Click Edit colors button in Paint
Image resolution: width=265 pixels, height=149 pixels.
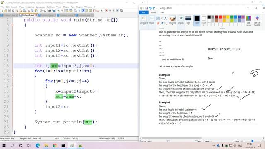pos(248,21)
